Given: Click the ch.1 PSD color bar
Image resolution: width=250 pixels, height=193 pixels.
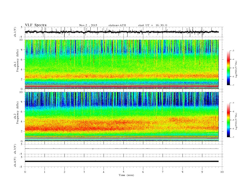Looking at the screenshot, I should click(228, 68).
